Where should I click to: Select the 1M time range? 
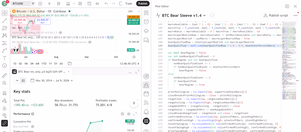tap(26, 64)
